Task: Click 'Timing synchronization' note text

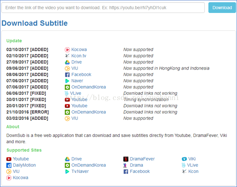Action: pos(146,100)
